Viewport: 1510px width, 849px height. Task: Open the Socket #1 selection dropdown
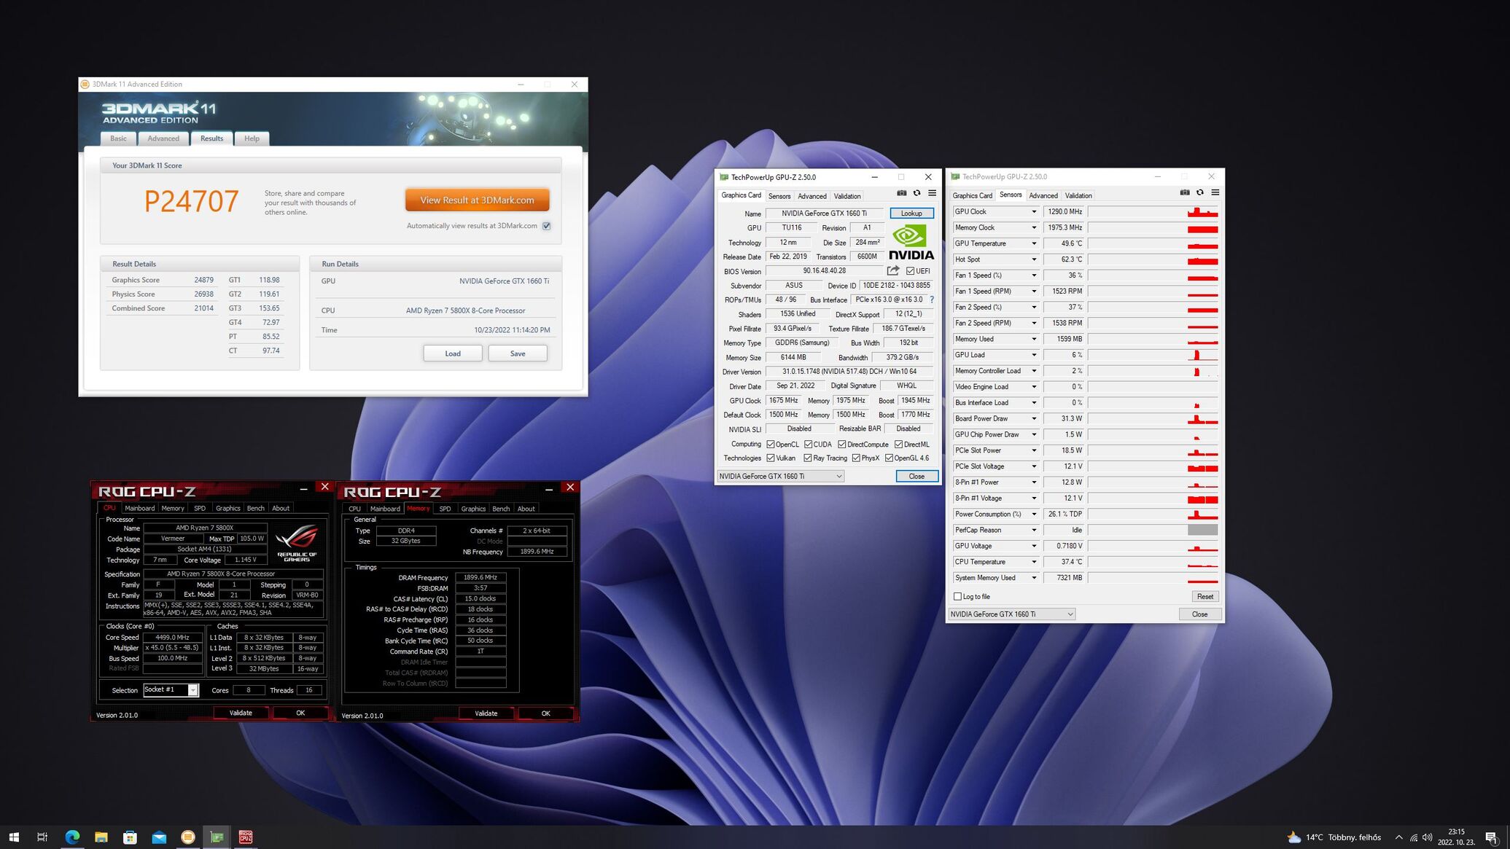(x=192, y=689)
